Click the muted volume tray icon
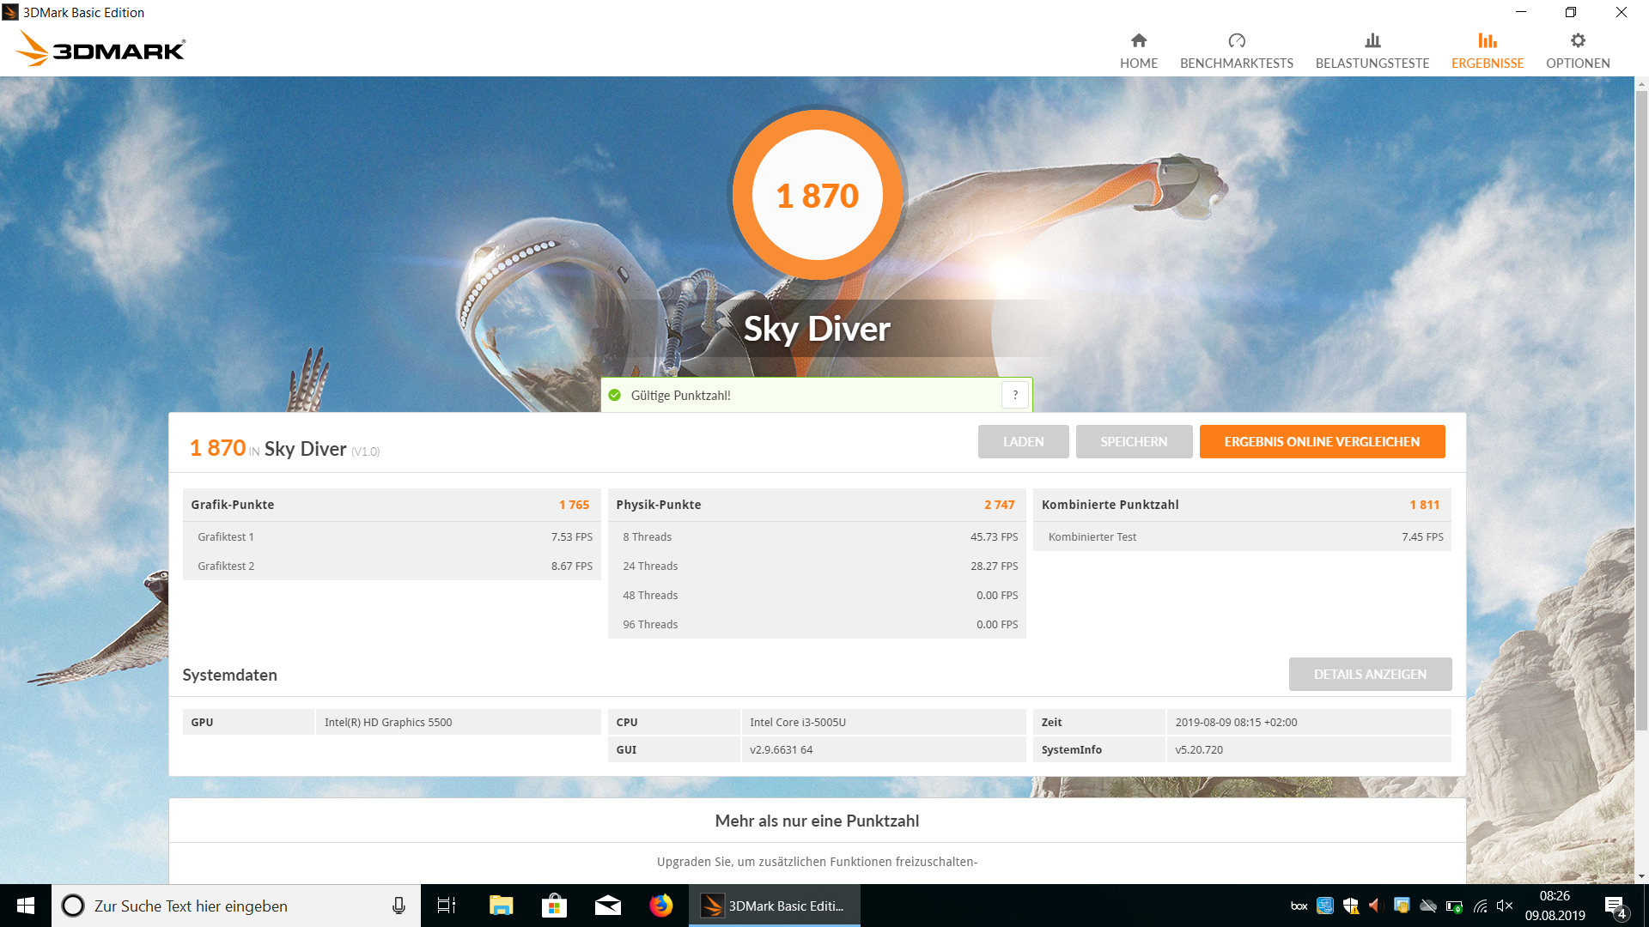Screen dimensions: 1649x927 click(1505, 906)
